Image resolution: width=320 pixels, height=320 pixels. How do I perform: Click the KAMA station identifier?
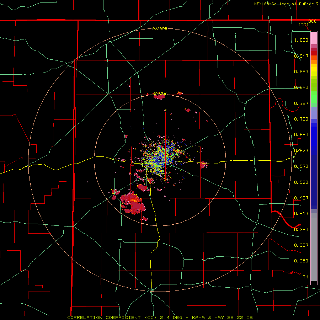198,318
